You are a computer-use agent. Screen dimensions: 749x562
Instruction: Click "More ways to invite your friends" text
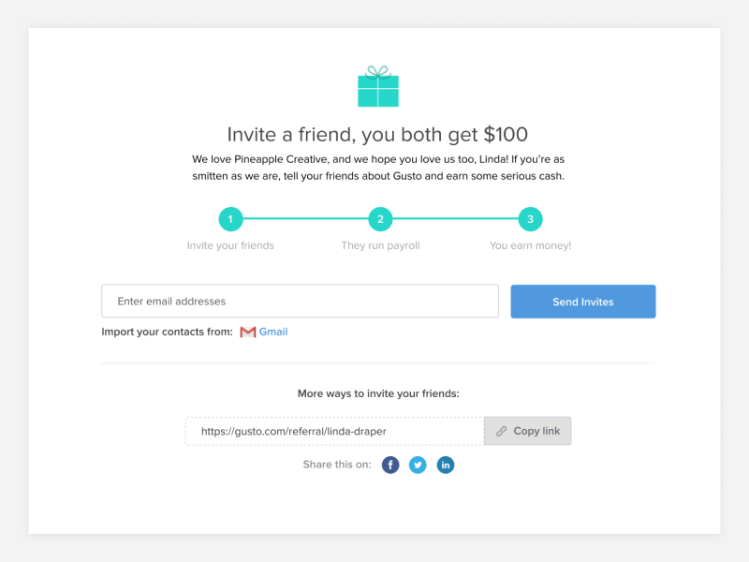[378, 394]
